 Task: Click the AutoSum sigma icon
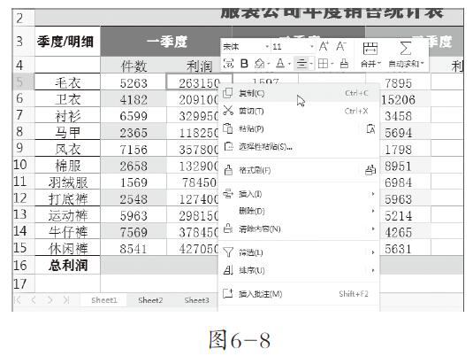point(405,48)
